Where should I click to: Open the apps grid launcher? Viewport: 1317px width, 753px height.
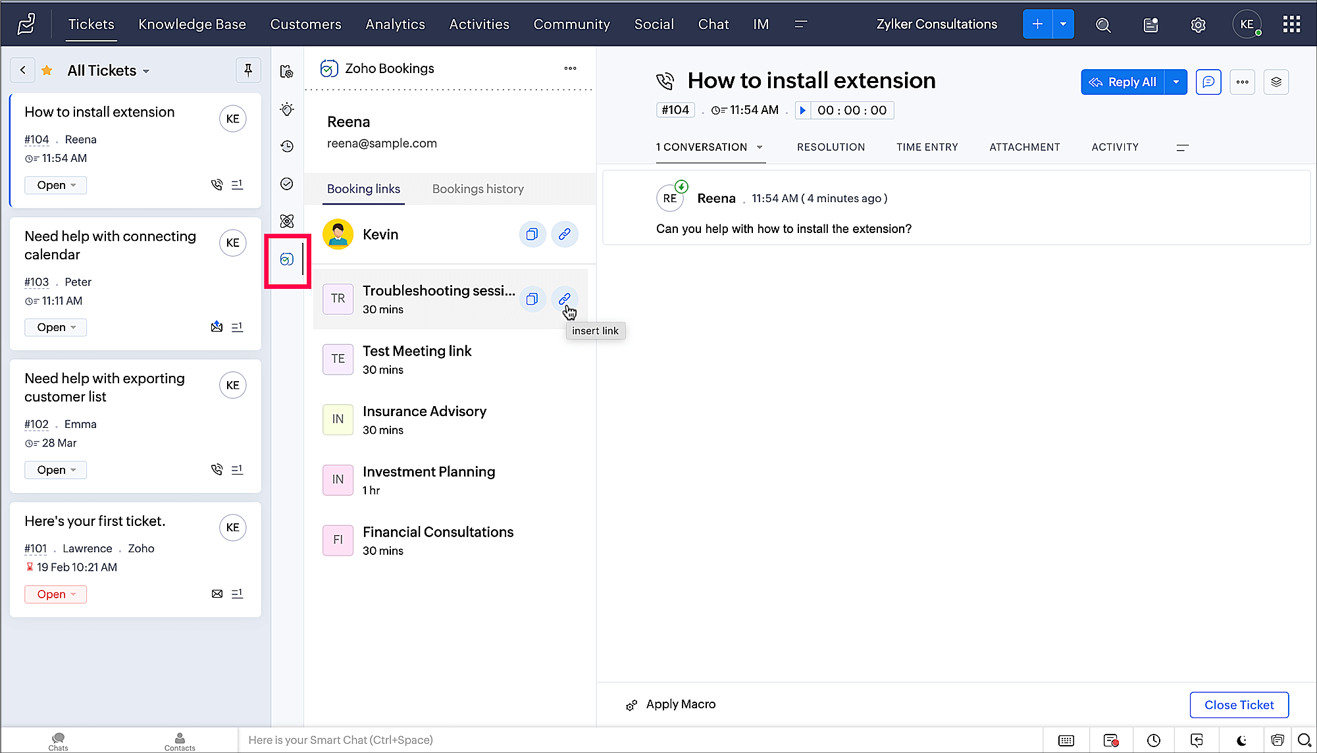pyautogui.click(x=1291, y=24)
